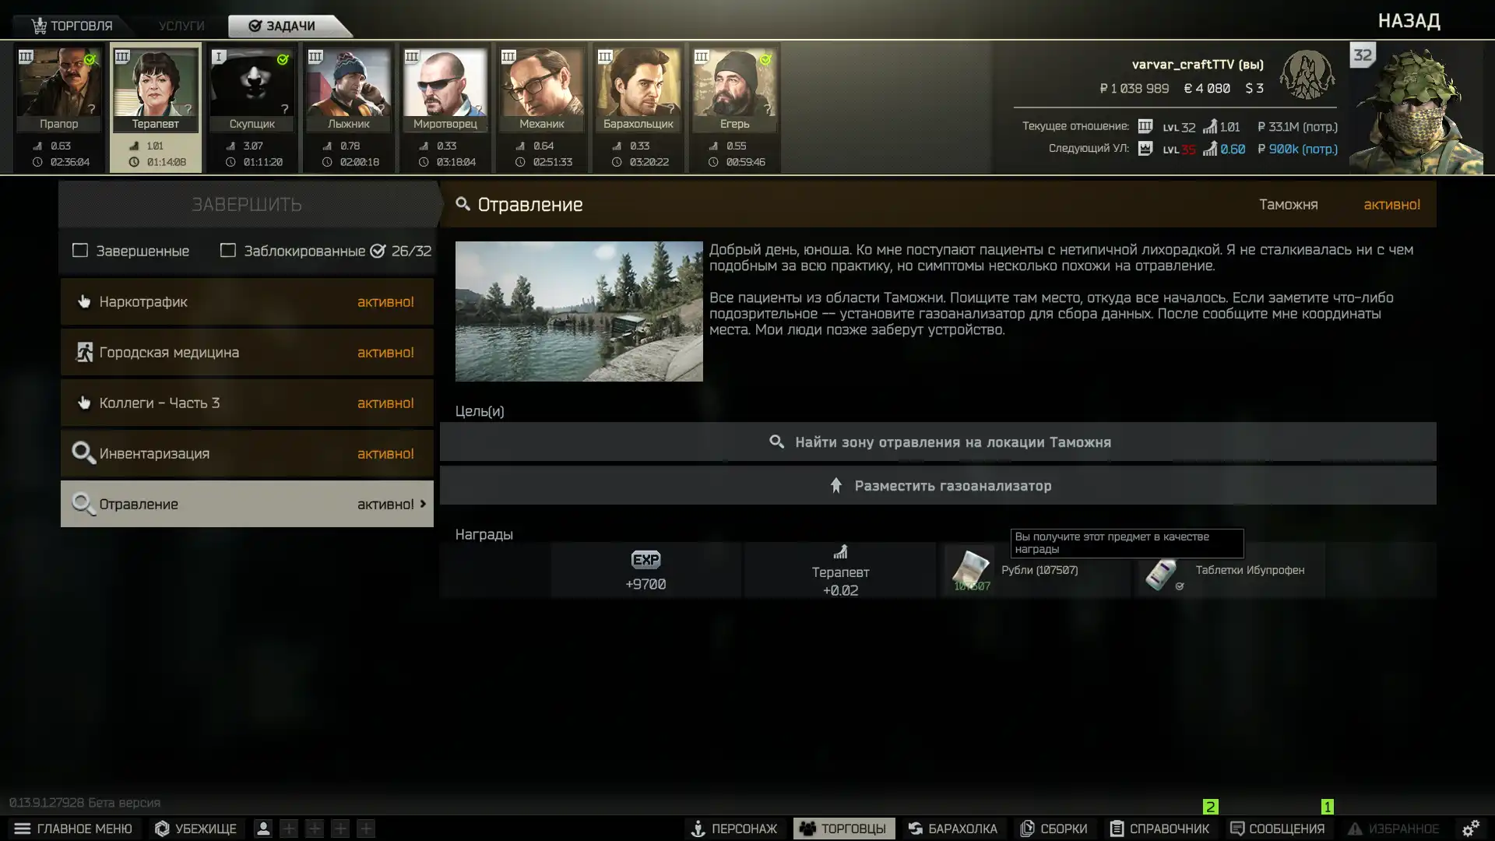Click Прапор loyalty level badge
Screen dimensions: 1495x841
click(x=26, y=56)
